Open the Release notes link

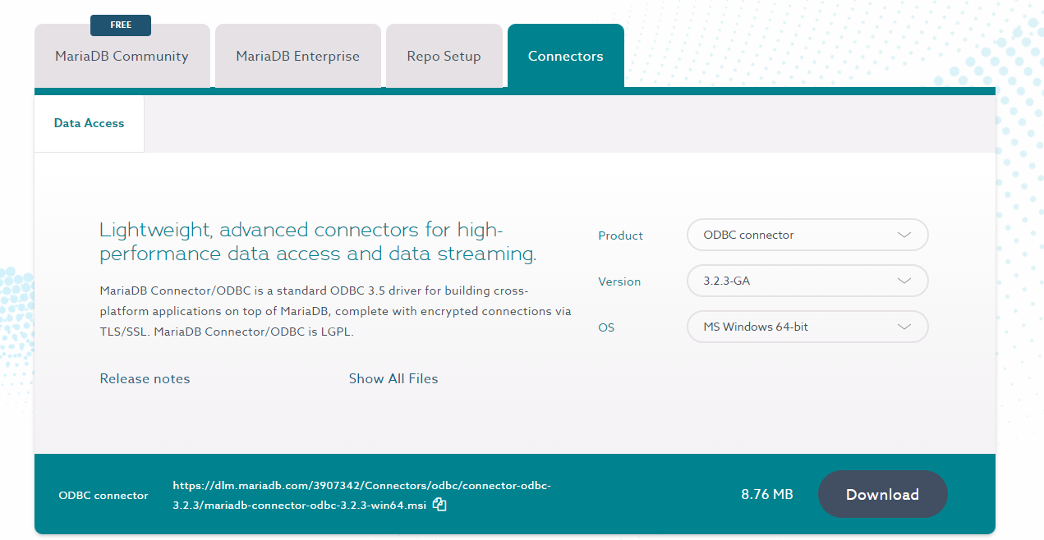(x=145, y=378)
